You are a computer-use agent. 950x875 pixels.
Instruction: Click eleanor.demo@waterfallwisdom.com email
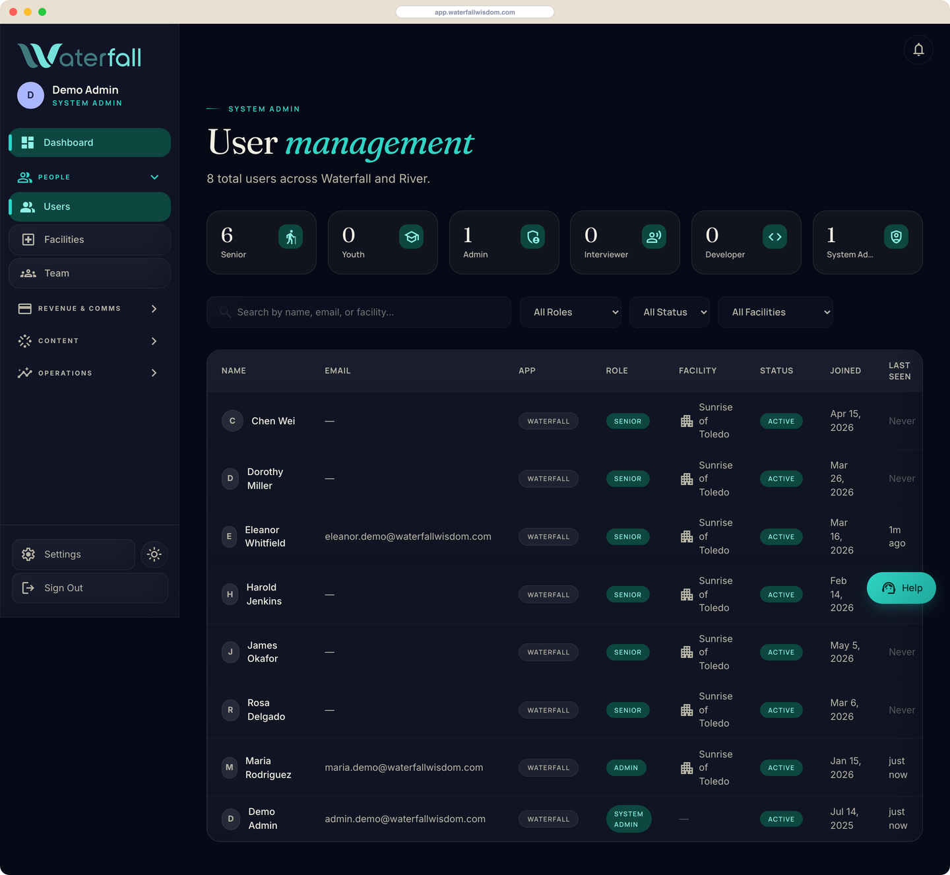pyautogui.click(x=408, y=536)
